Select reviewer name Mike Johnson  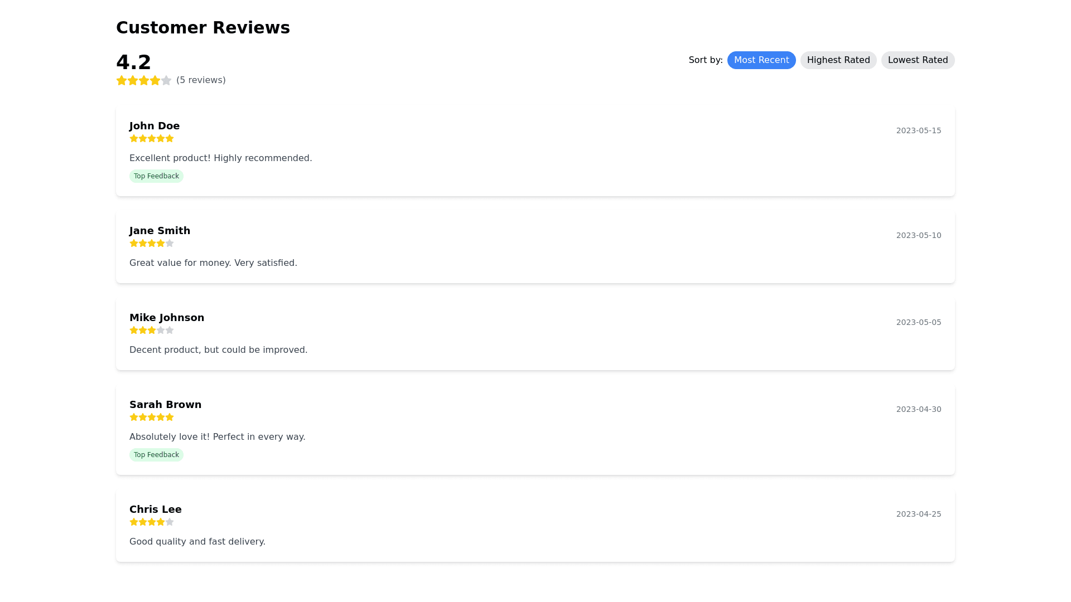167,318
